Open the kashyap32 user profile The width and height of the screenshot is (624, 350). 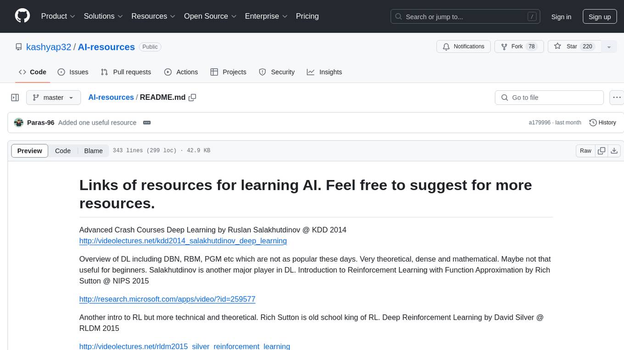(x=49, y=47)
